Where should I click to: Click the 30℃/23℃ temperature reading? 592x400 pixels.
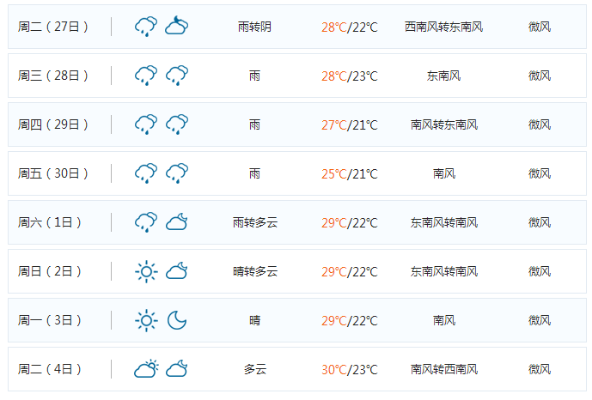(x=349, y=370)
